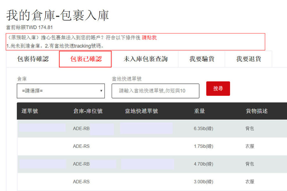Click the 倉庫-庫位號 column header

pyautogui.click(x=88, y=111)
